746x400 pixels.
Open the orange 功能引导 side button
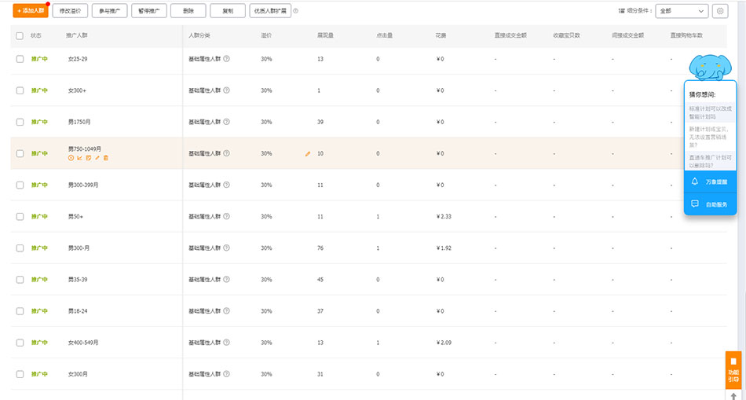click(x=733, y=370)
